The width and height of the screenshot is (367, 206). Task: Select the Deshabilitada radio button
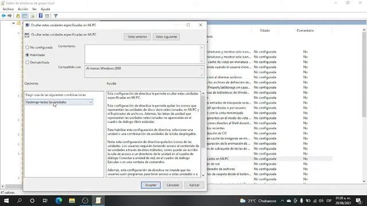(x=28, y=62)
